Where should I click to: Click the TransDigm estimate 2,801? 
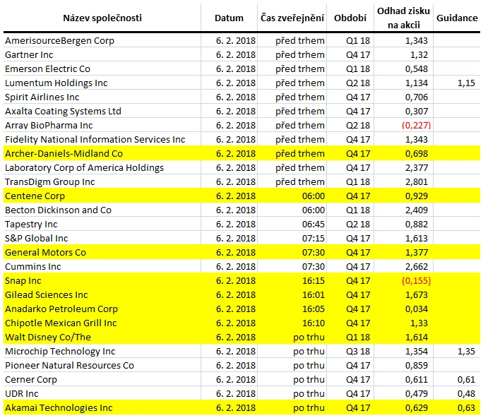417,182
